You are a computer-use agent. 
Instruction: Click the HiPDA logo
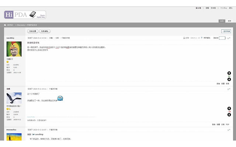(x=25, y=15)
